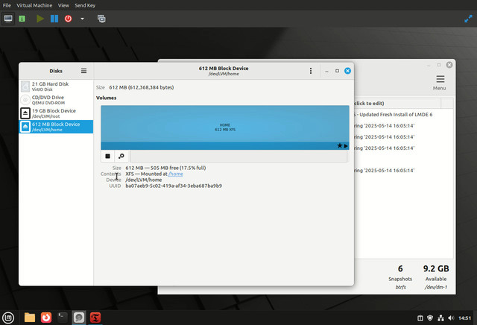The height and width of the screenshot is (325, 477).
Task: Open update manager shield tray icon
Action: [430, 318]
